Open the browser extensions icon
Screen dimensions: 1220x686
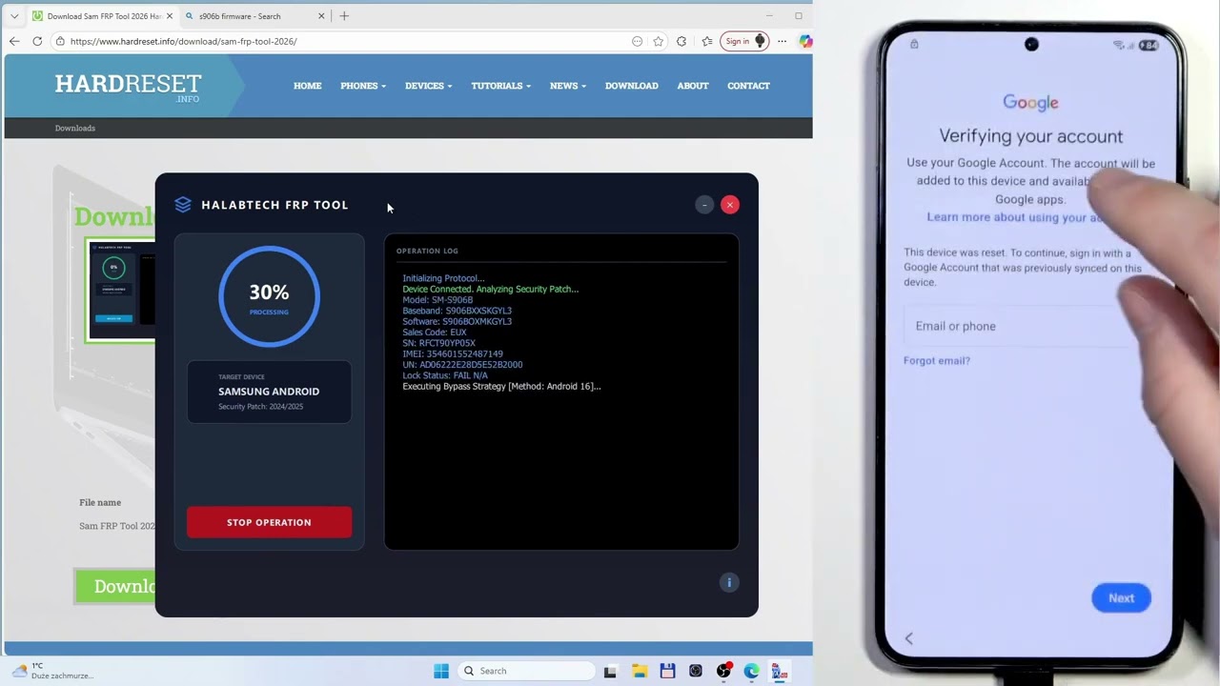tap(681, 41)
